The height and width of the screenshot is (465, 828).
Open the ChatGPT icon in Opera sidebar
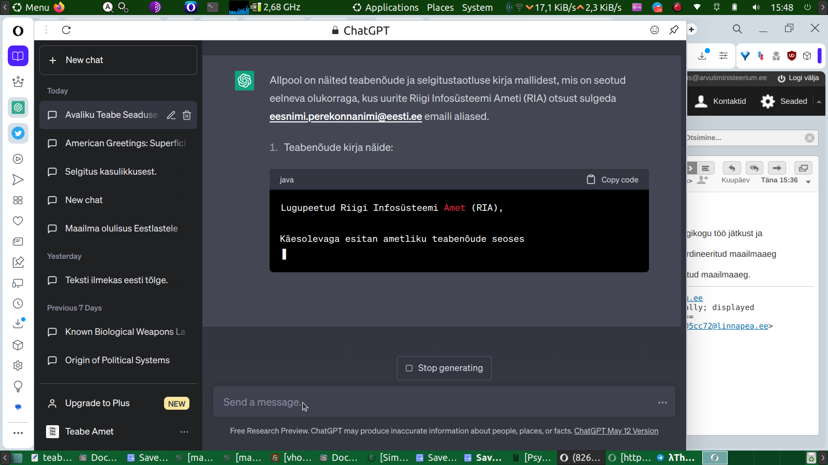18,107
